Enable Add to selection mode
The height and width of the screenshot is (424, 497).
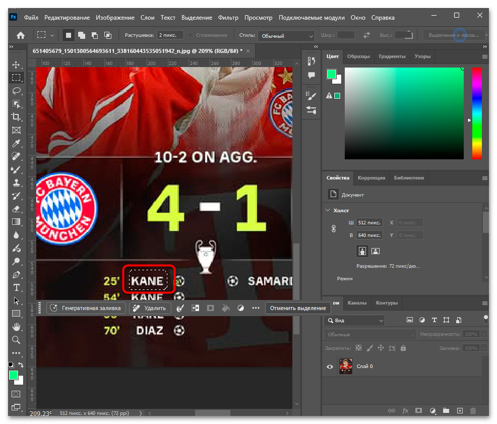(82, 35)
